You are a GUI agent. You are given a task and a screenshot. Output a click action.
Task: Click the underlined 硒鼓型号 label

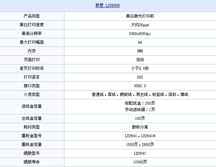click(32, 153)
